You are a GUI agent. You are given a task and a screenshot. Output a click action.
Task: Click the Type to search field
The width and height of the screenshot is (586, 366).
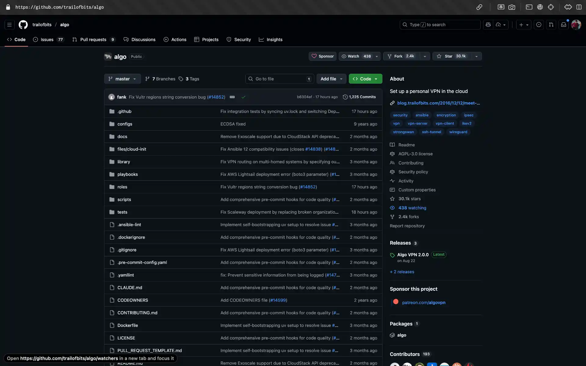[x=440, y=25]
